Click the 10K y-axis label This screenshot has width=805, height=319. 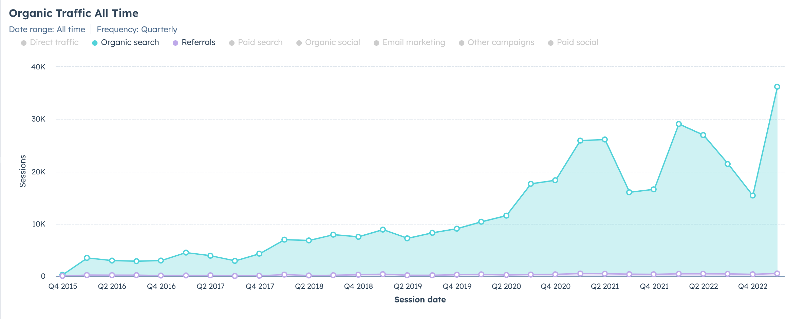[38, 224]
